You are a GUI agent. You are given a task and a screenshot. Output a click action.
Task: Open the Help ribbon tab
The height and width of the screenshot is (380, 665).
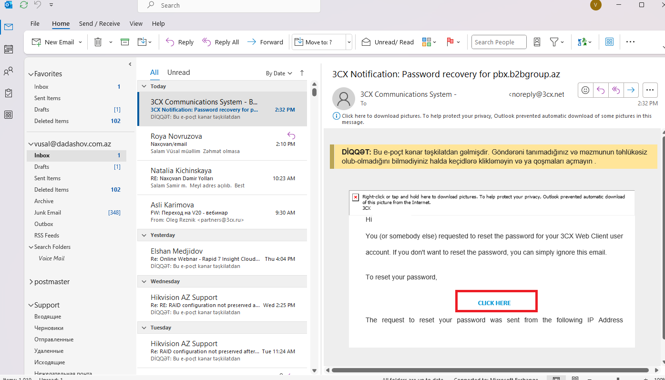point(158,23)
